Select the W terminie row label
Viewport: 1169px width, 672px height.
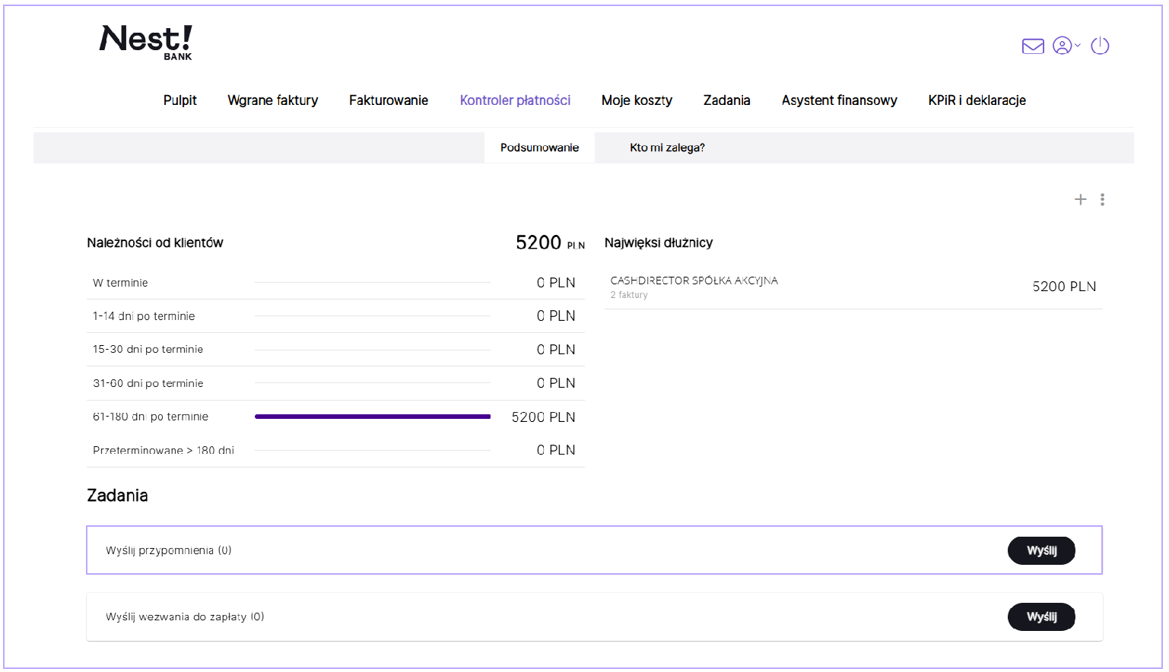tap(120, 283)
